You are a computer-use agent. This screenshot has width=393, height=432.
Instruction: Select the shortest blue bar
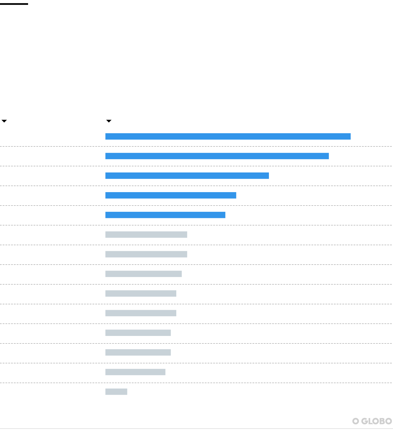pyautogui.click(x=165, y=215)
